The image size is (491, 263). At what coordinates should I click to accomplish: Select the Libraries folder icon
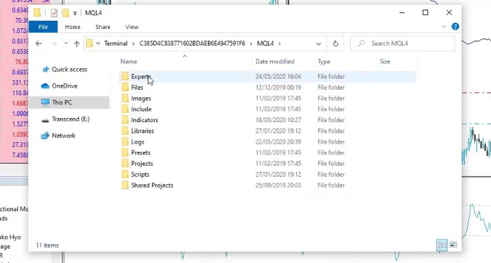coord(125,131)
